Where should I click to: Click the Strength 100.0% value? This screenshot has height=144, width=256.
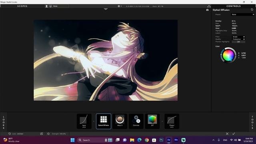point(62,134)
